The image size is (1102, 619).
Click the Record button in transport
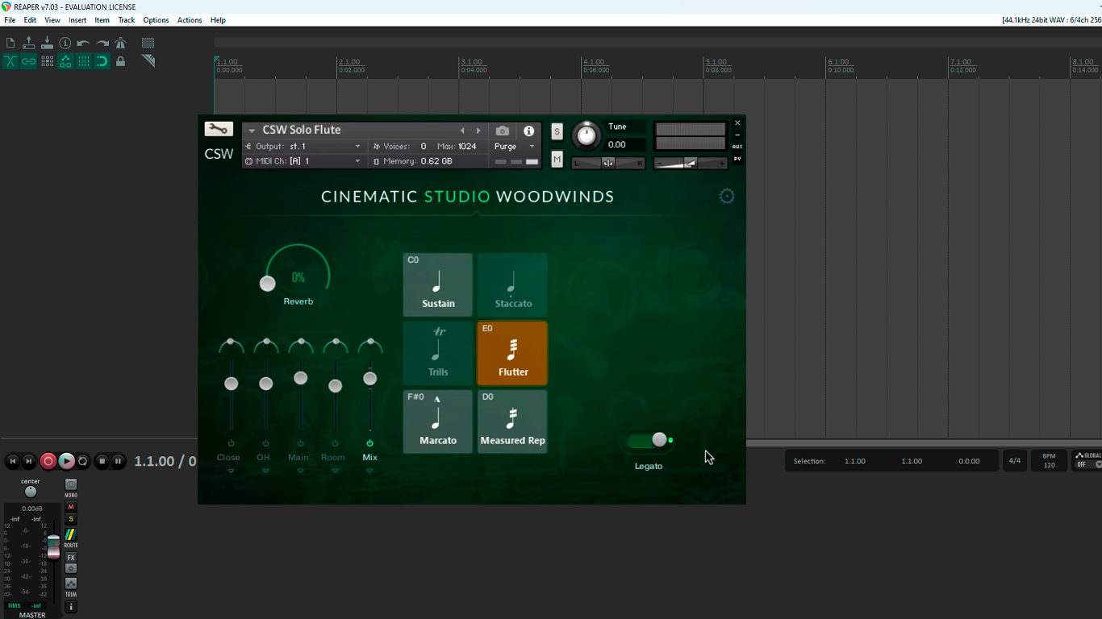[x=48, y=461]
